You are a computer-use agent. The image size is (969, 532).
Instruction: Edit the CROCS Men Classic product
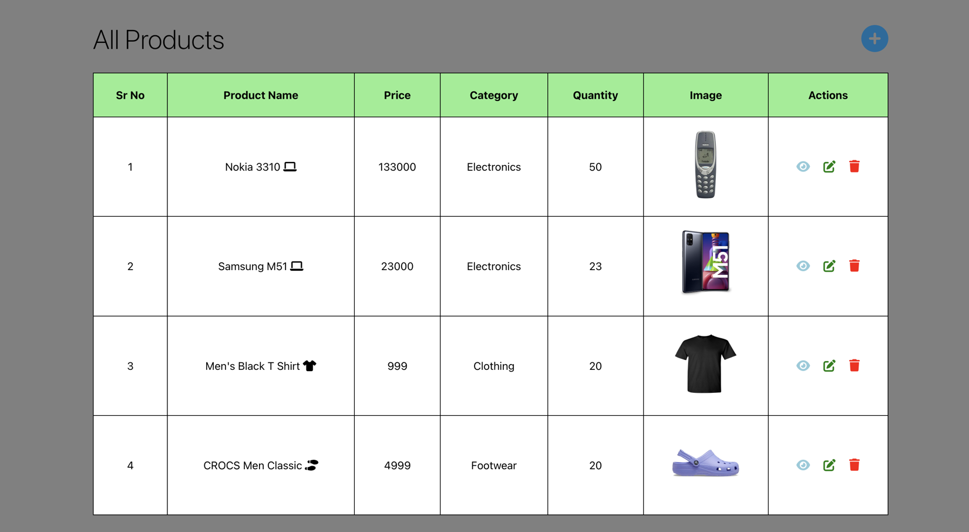tap(829, 465)
